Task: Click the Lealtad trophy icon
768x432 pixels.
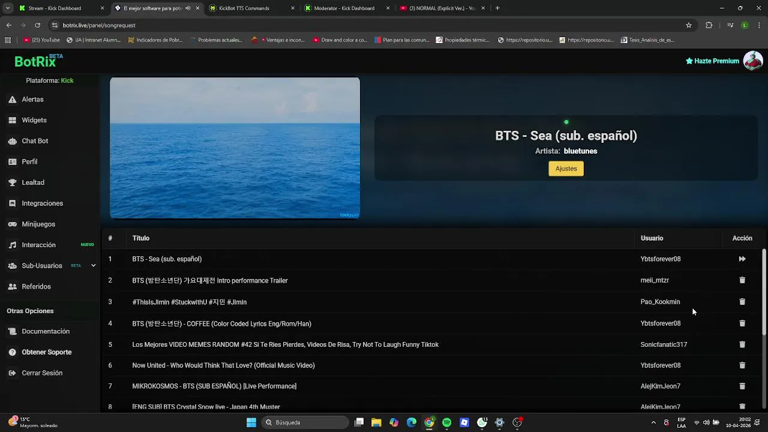Action: (12, 182)
